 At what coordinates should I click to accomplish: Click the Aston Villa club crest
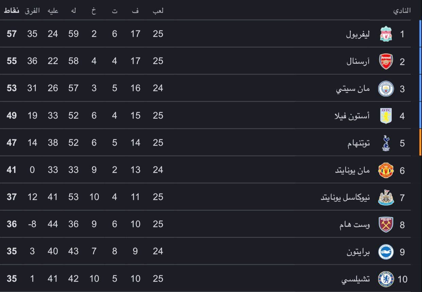point(386,115)
